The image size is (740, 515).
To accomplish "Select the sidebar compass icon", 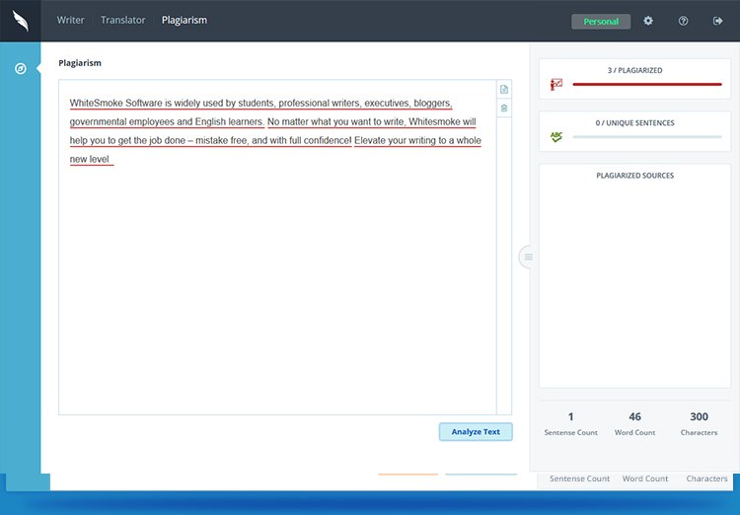I will [20, 68].
